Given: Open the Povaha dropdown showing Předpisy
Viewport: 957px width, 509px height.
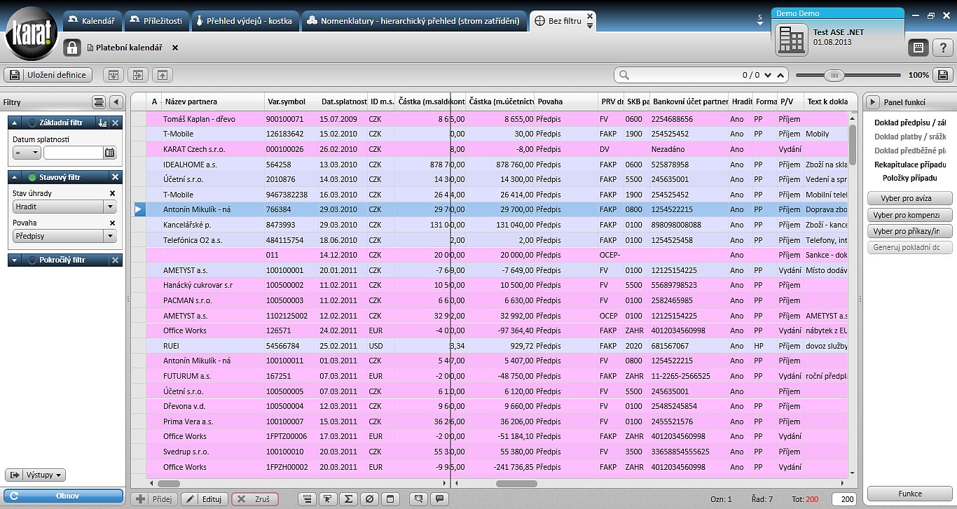Looking at the screenshot, I should point(64,236).
